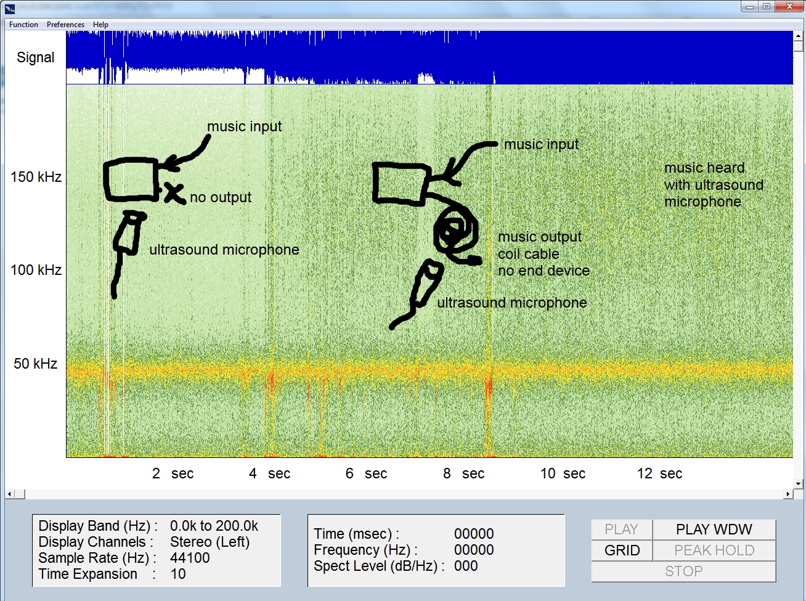The image size is (806, 601).
Task: Click the PLAY button
Action: tap(621, 529)
